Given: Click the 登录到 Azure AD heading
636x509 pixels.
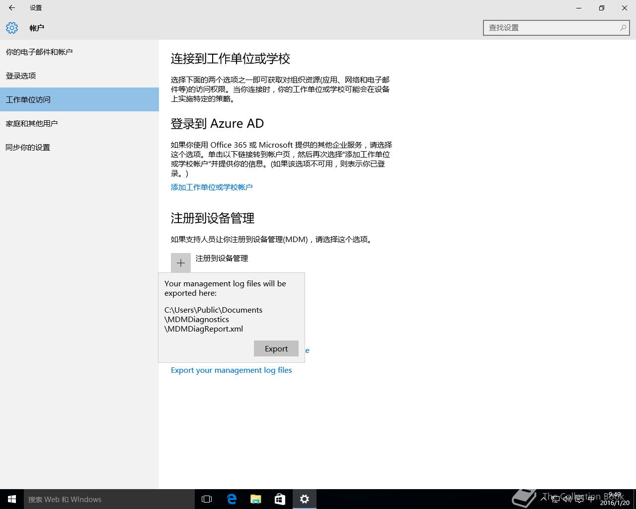Looking at the screenshot, I should pyautogui.click(x=217, y=123).
